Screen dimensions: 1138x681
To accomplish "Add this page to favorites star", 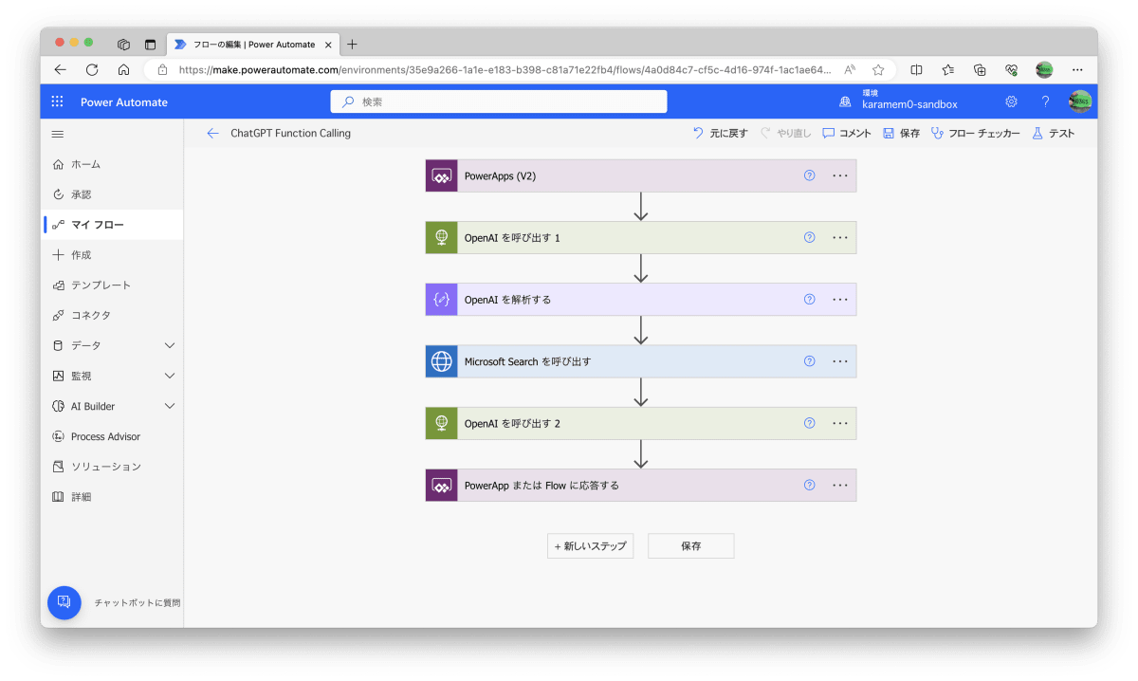I will pos(878,69).
